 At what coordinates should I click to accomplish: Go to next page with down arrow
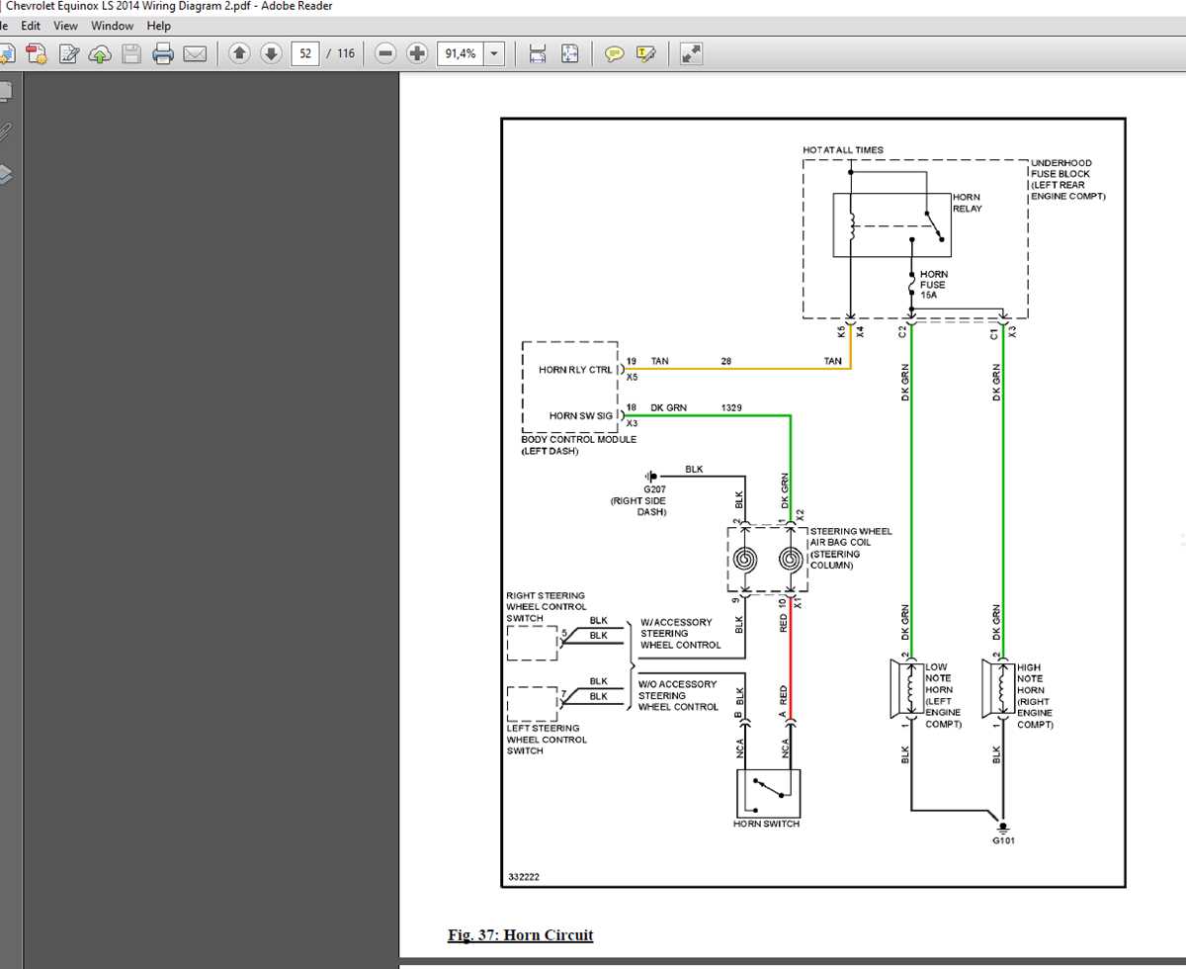coord(271,53)
